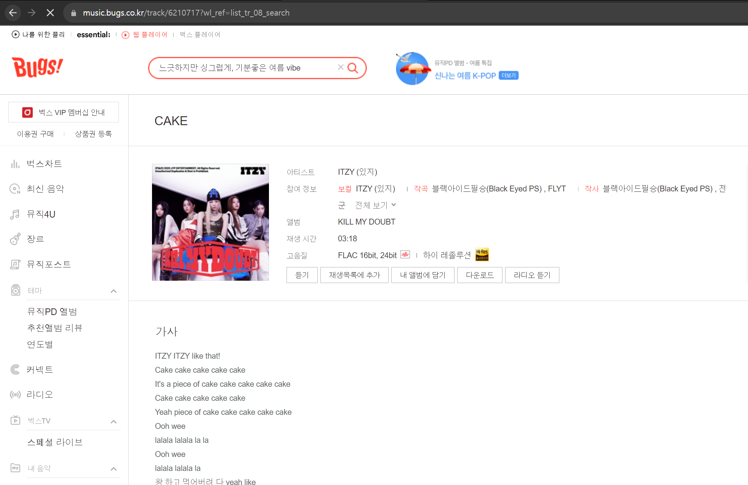Open composer FLYT link

[557, 189]
